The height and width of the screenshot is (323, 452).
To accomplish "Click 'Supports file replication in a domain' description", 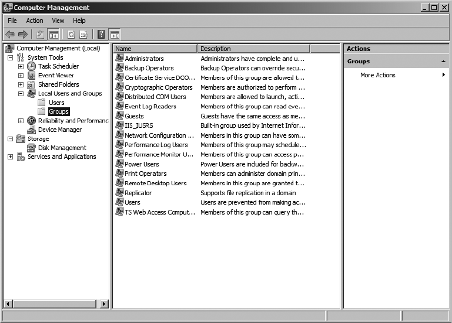I will click(x=248, y=193).
